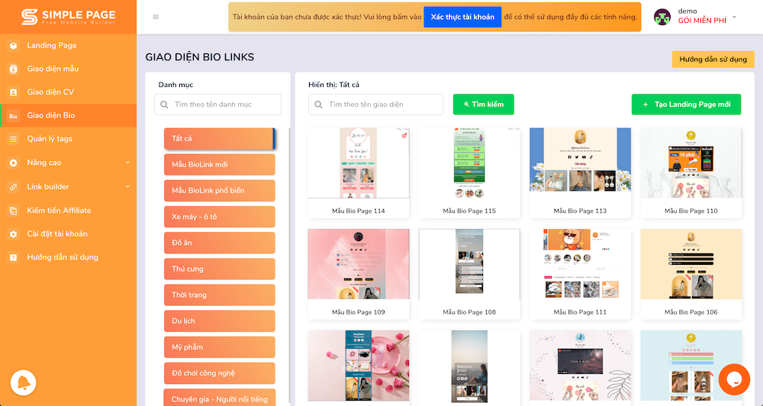This screenshot has width=763, height=406.
Task: Select Mẫu BioLink phổ biến category
Action: [x=220, y=190]
